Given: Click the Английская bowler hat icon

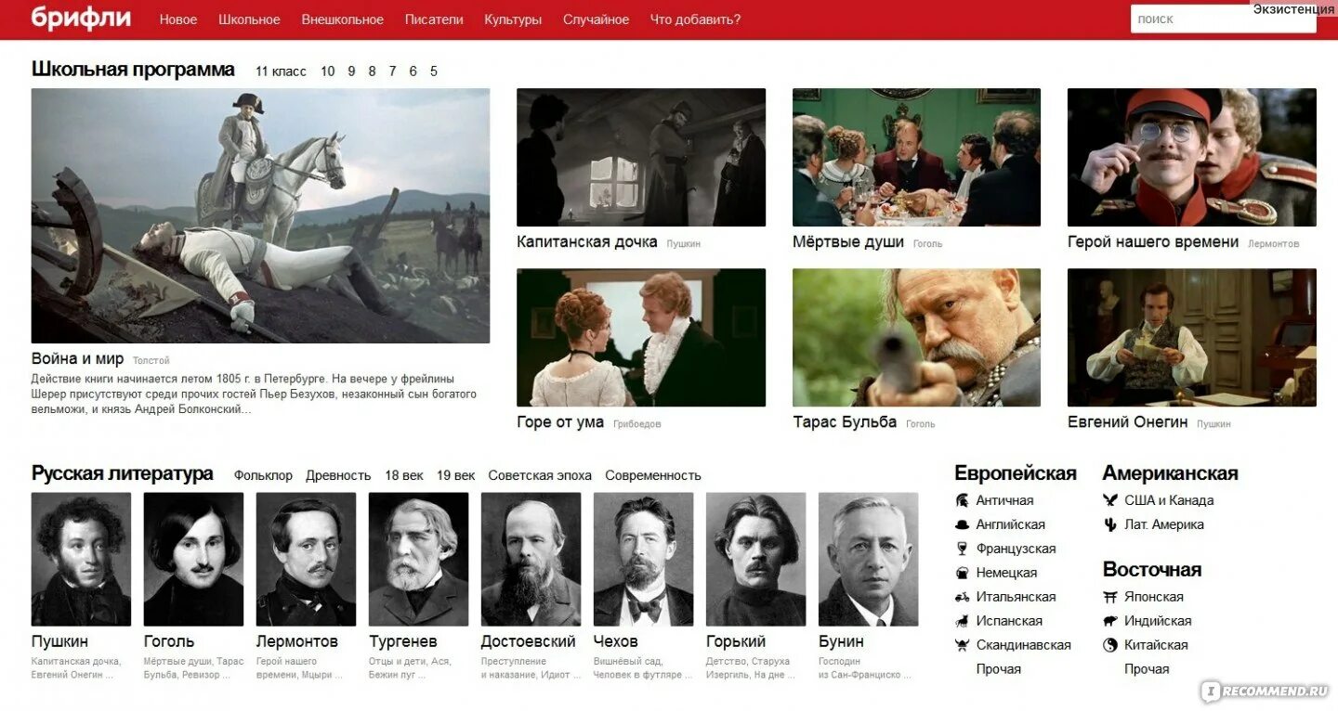Looking at the screenshot, I should tap(962, 524).
